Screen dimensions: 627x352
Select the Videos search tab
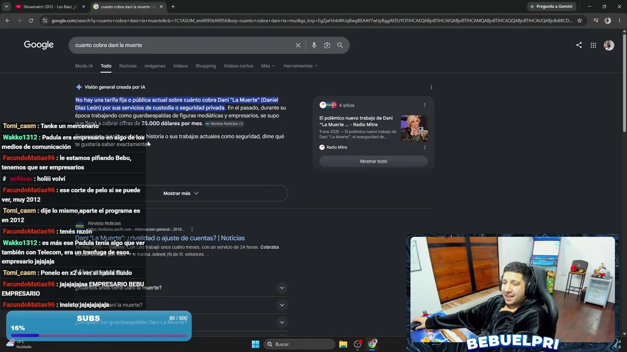(x=180, y=66)
